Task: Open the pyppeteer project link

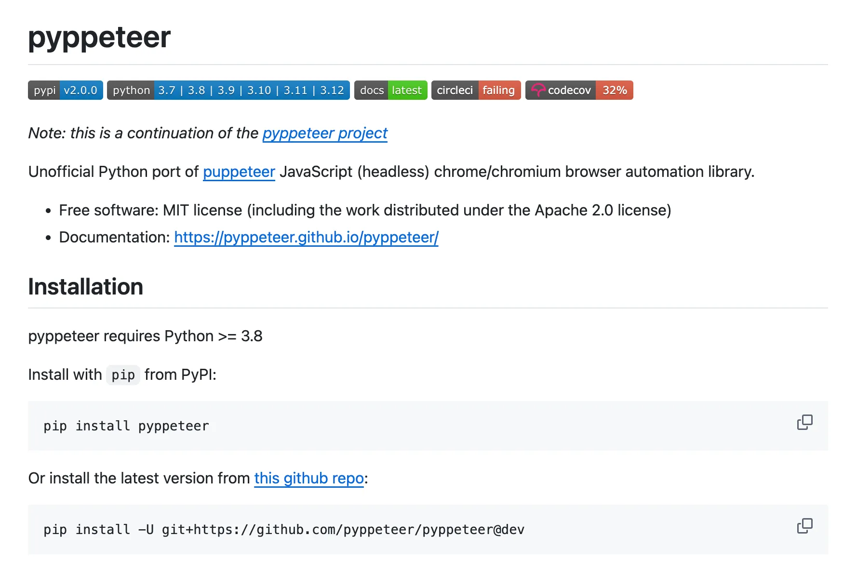Action: point(324,133)
